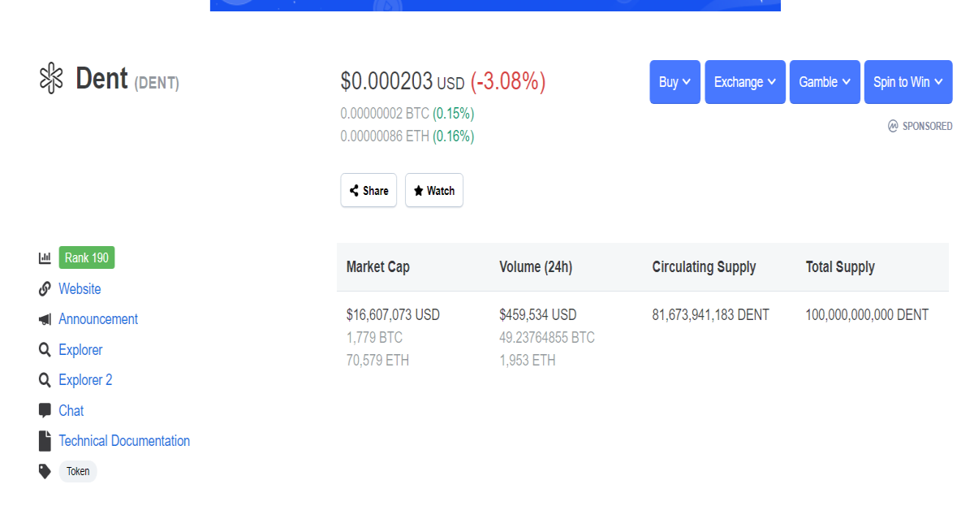Open the Exchange dropdown menu
The width and height of the screenshot is (974, 519).
pos(745,82)
